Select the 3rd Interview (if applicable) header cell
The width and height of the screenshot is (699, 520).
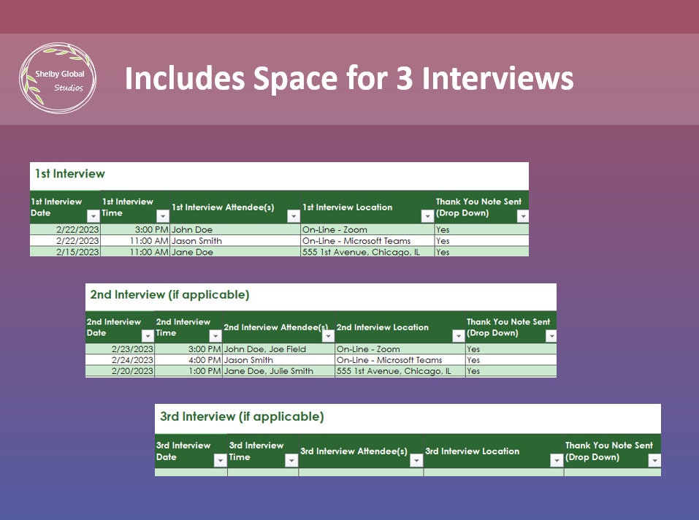(241, 416)
